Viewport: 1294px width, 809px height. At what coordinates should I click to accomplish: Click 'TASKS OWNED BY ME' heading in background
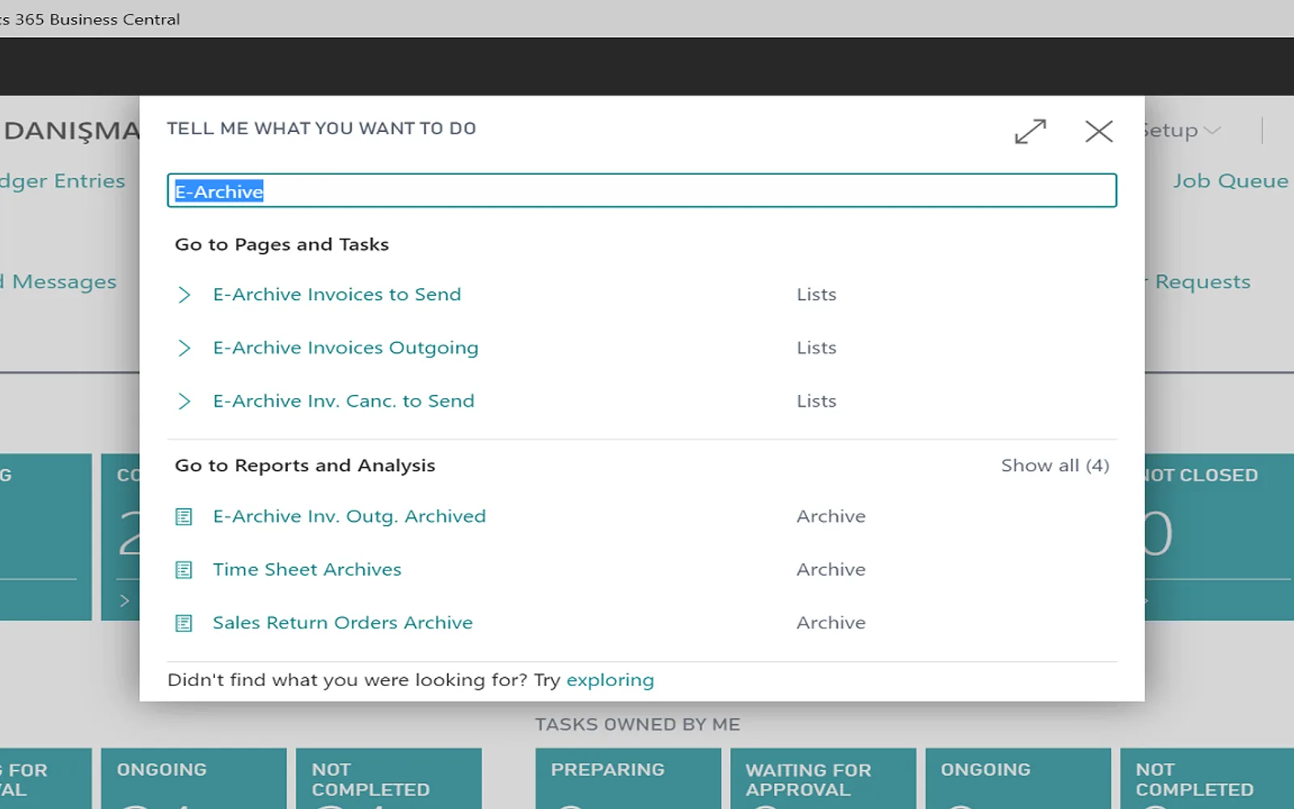637,725
